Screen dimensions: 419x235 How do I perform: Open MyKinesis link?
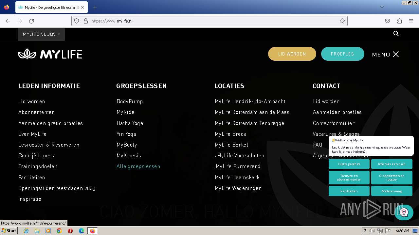click(129, 155)
